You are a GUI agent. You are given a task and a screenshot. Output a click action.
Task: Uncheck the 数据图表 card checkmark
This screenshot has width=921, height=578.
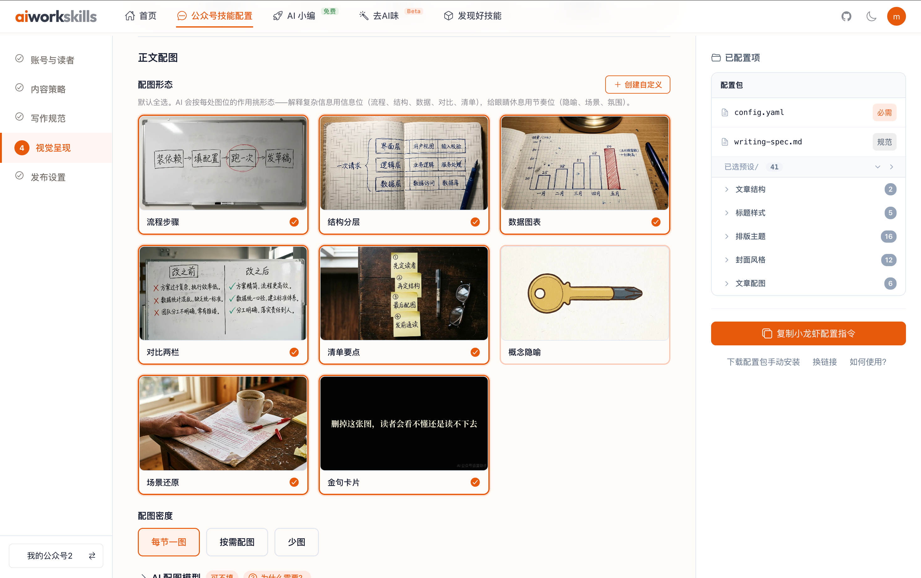point(656,222)
